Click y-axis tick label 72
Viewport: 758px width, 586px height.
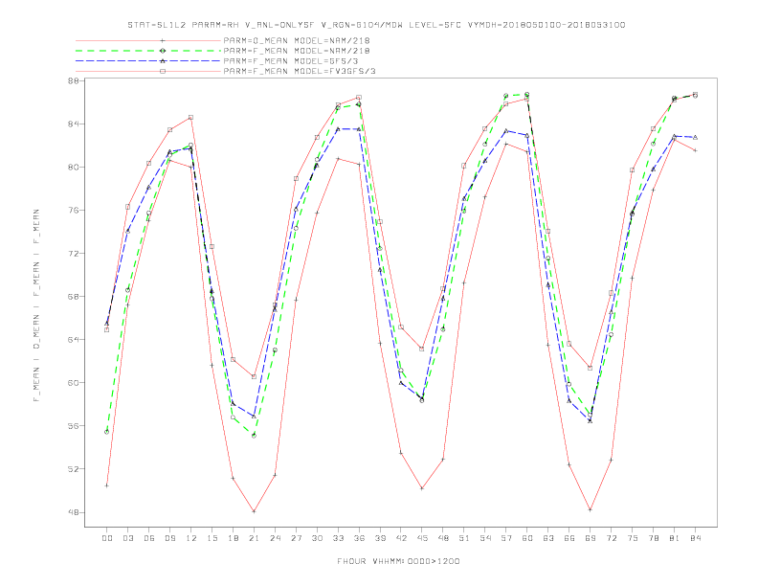pos(74,253)
